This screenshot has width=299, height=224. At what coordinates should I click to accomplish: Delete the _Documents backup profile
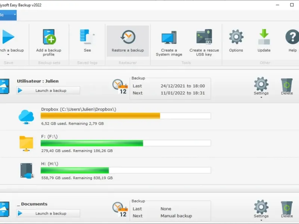coord(287,209)
